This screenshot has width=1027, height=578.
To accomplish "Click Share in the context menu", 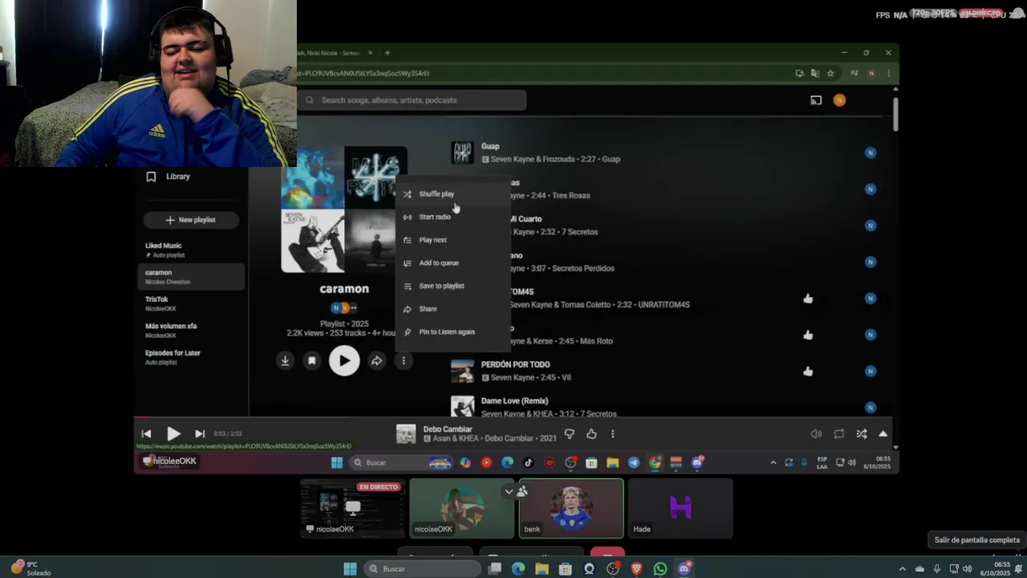I will tap(453, 309).
